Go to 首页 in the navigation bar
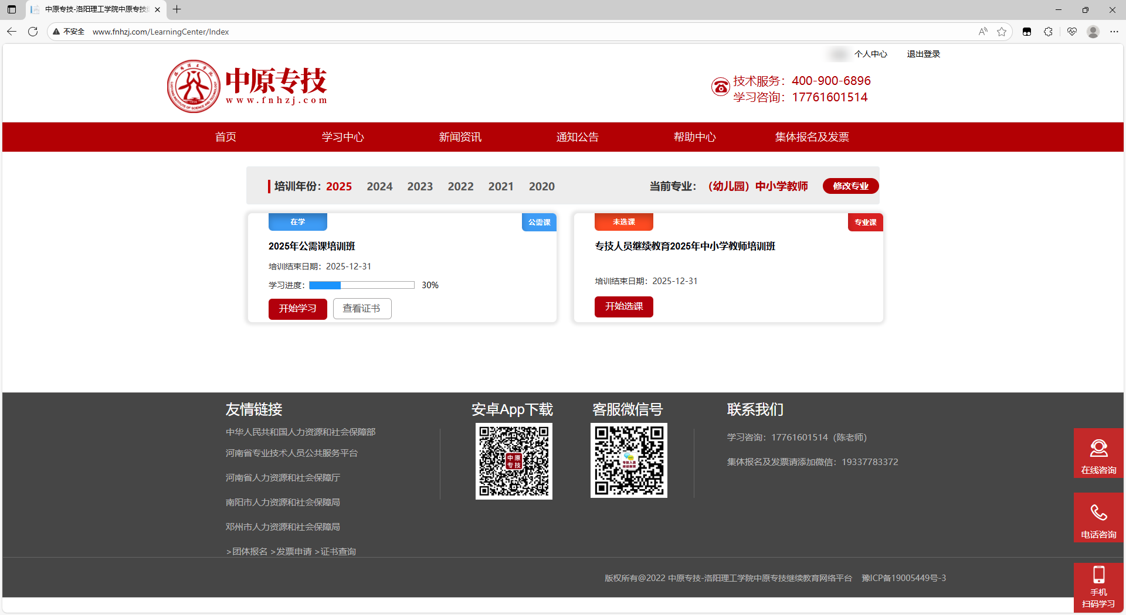 pos(226,137)
